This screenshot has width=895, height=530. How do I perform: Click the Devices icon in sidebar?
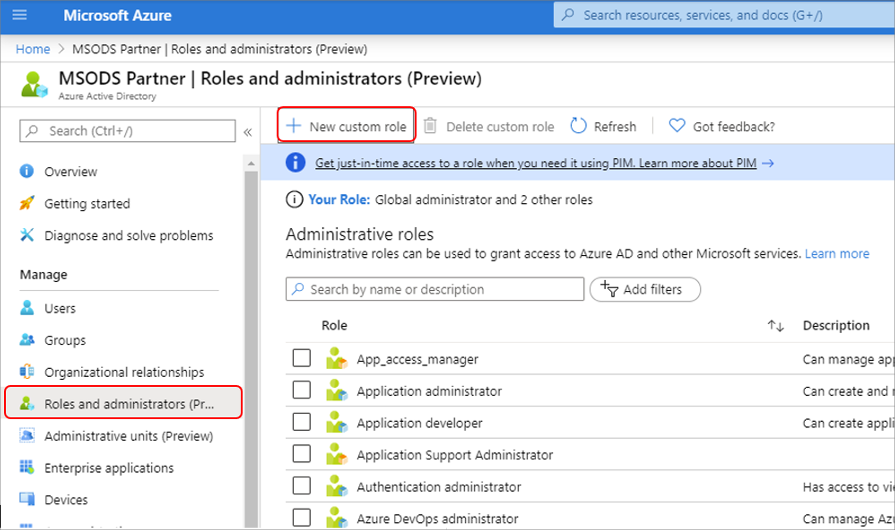27,499
